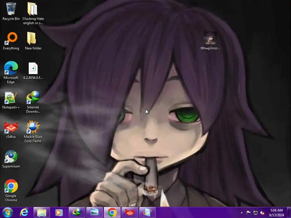291x218 pixels.
Task: Select the New folder icon
Action: pyautogui.click(x=33, y=41)
